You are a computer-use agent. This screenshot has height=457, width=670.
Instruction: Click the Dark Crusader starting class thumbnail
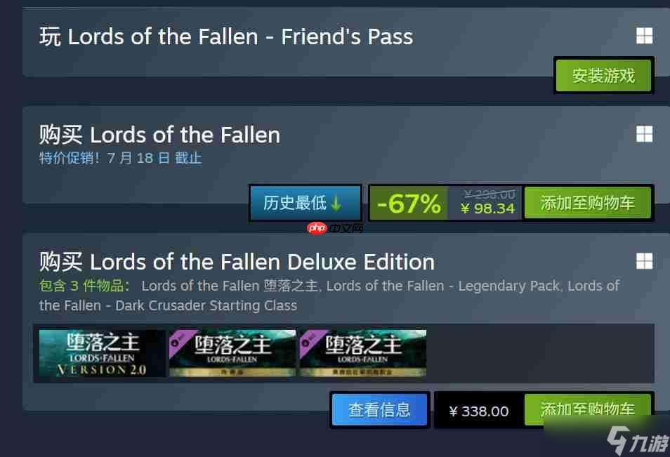click(362, 354)
